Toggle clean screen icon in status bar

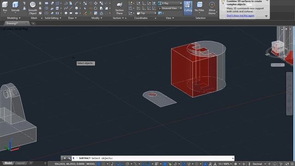pos(287,164)
